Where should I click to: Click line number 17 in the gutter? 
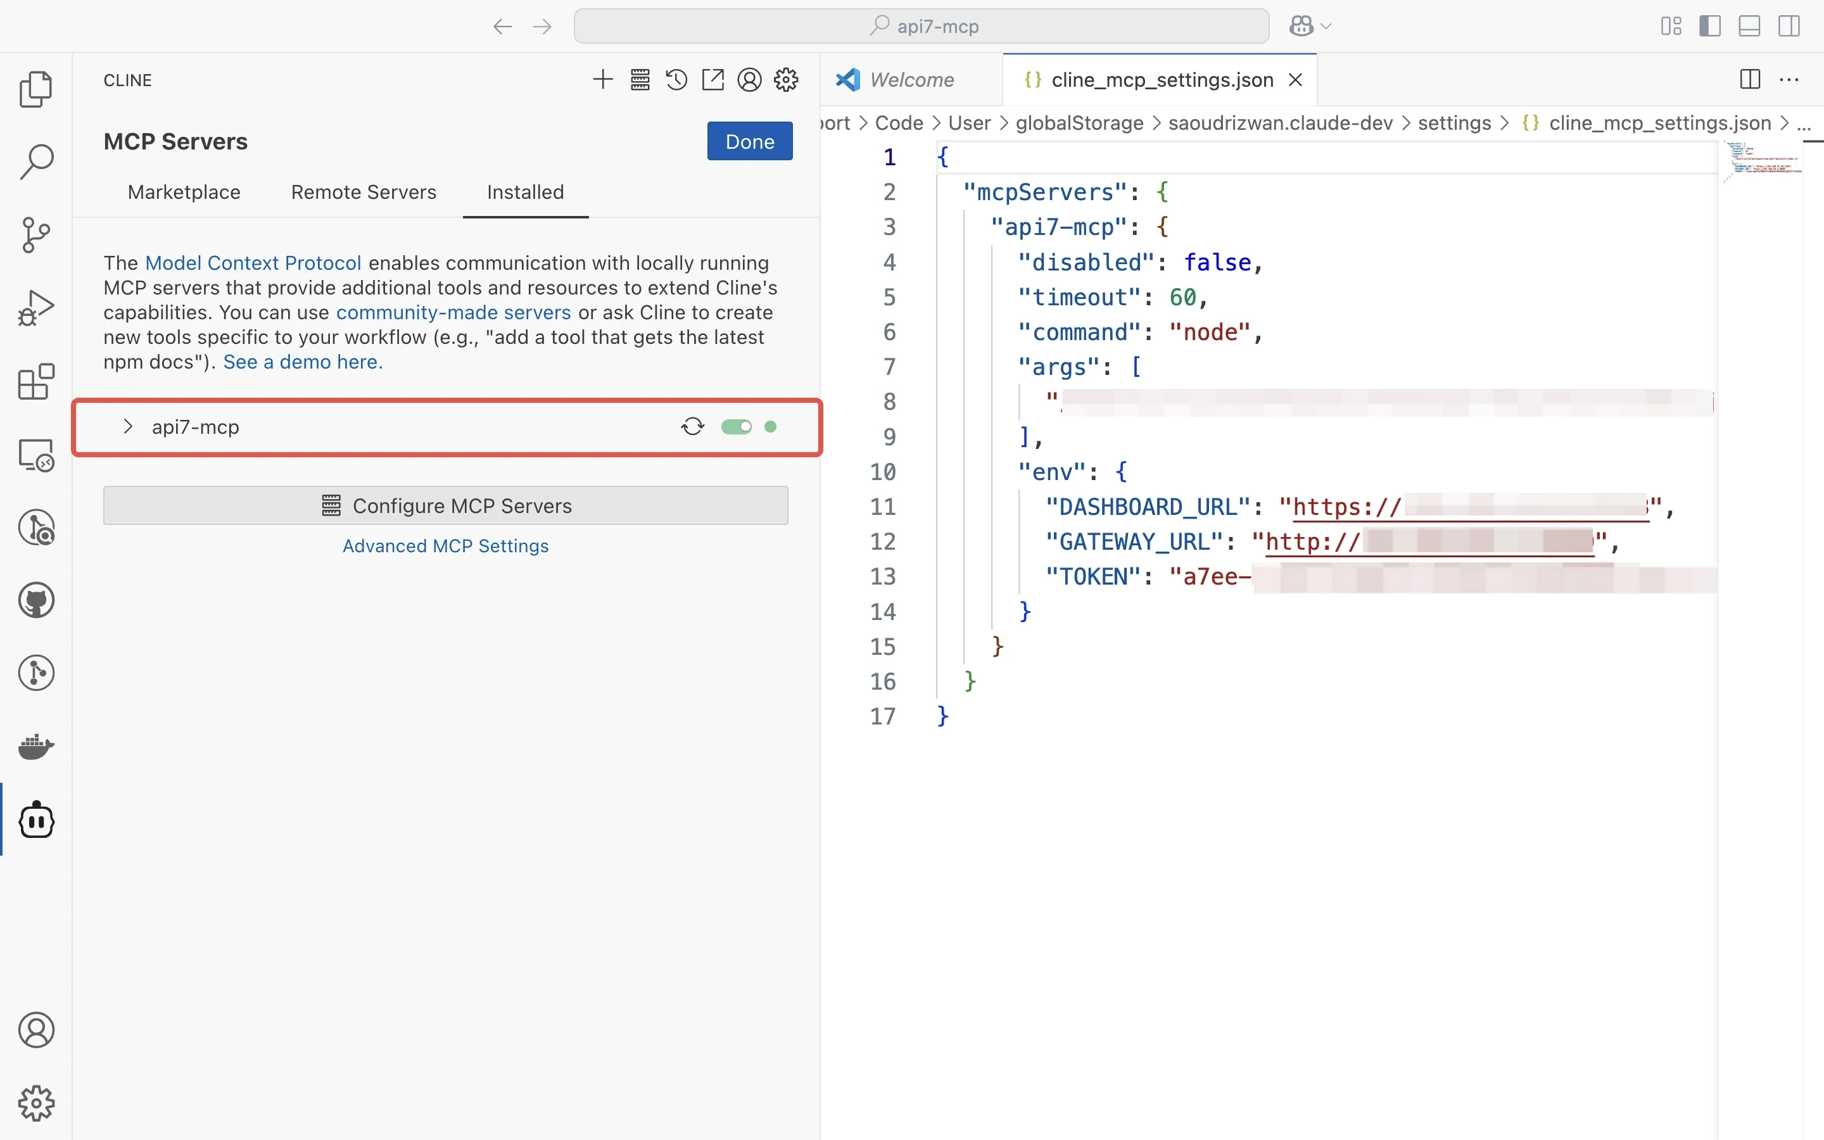click(x=883, y=716)
